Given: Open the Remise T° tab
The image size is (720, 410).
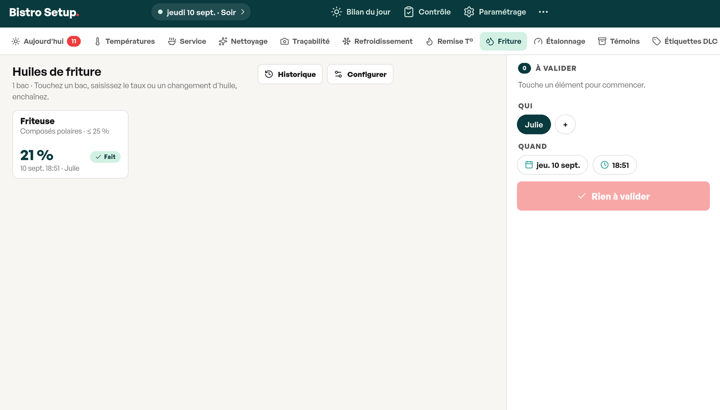Looking at the screenshot, I should [x=449, y=41].
